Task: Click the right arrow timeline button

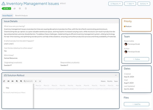Action: 36,81
